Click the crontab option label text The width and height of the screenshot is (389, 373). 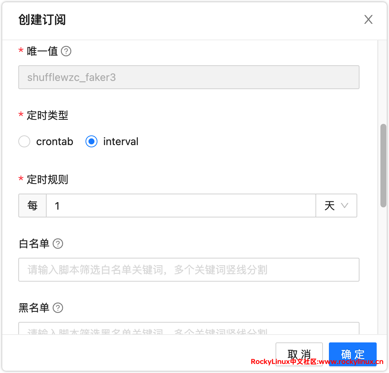pyautogui.click(x=55, y=142)
